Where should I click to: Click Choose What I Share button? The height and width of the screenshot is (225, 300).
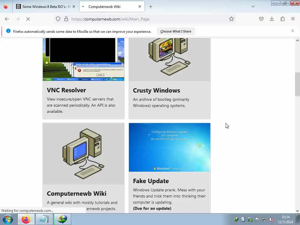[x=176, y=31]
